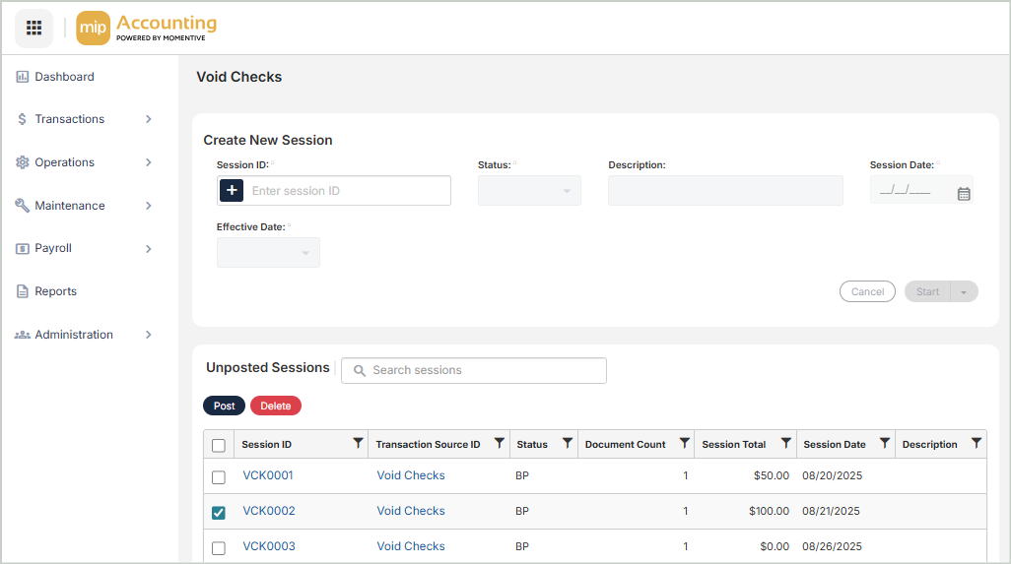This screenshot has width=1011, height=564.
Task: Click the plus icon beside Session ID
Action: [x=232, y=191]
